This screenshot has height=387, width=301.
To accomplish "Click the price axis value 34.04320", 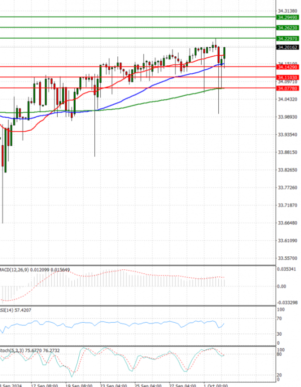I will point(287,100).
